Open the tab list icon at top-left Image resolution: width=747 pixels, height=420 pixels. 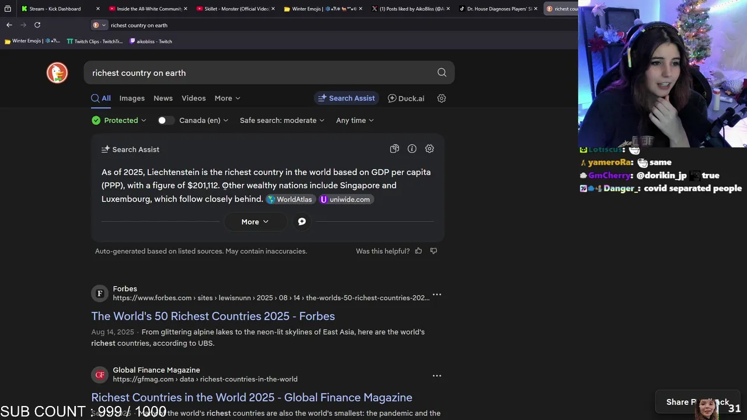click(x=8, y=9)
